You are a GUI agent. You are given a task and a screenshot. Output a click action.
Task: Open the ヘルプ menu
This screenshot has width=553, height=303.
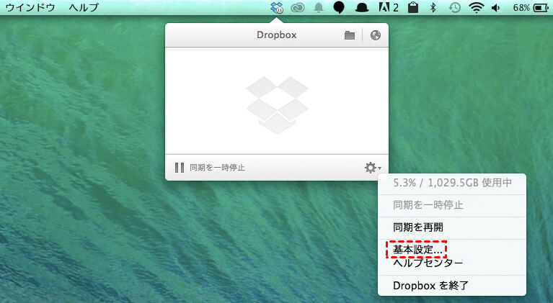coord(84,7)
